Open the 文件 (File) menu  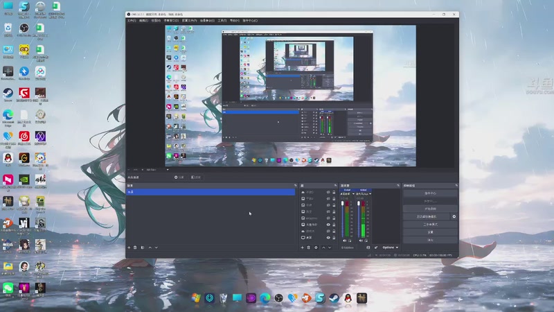click(x=132, y=21)
